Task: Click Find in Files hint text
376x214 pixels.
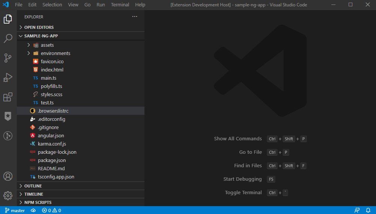Action: 248,165
